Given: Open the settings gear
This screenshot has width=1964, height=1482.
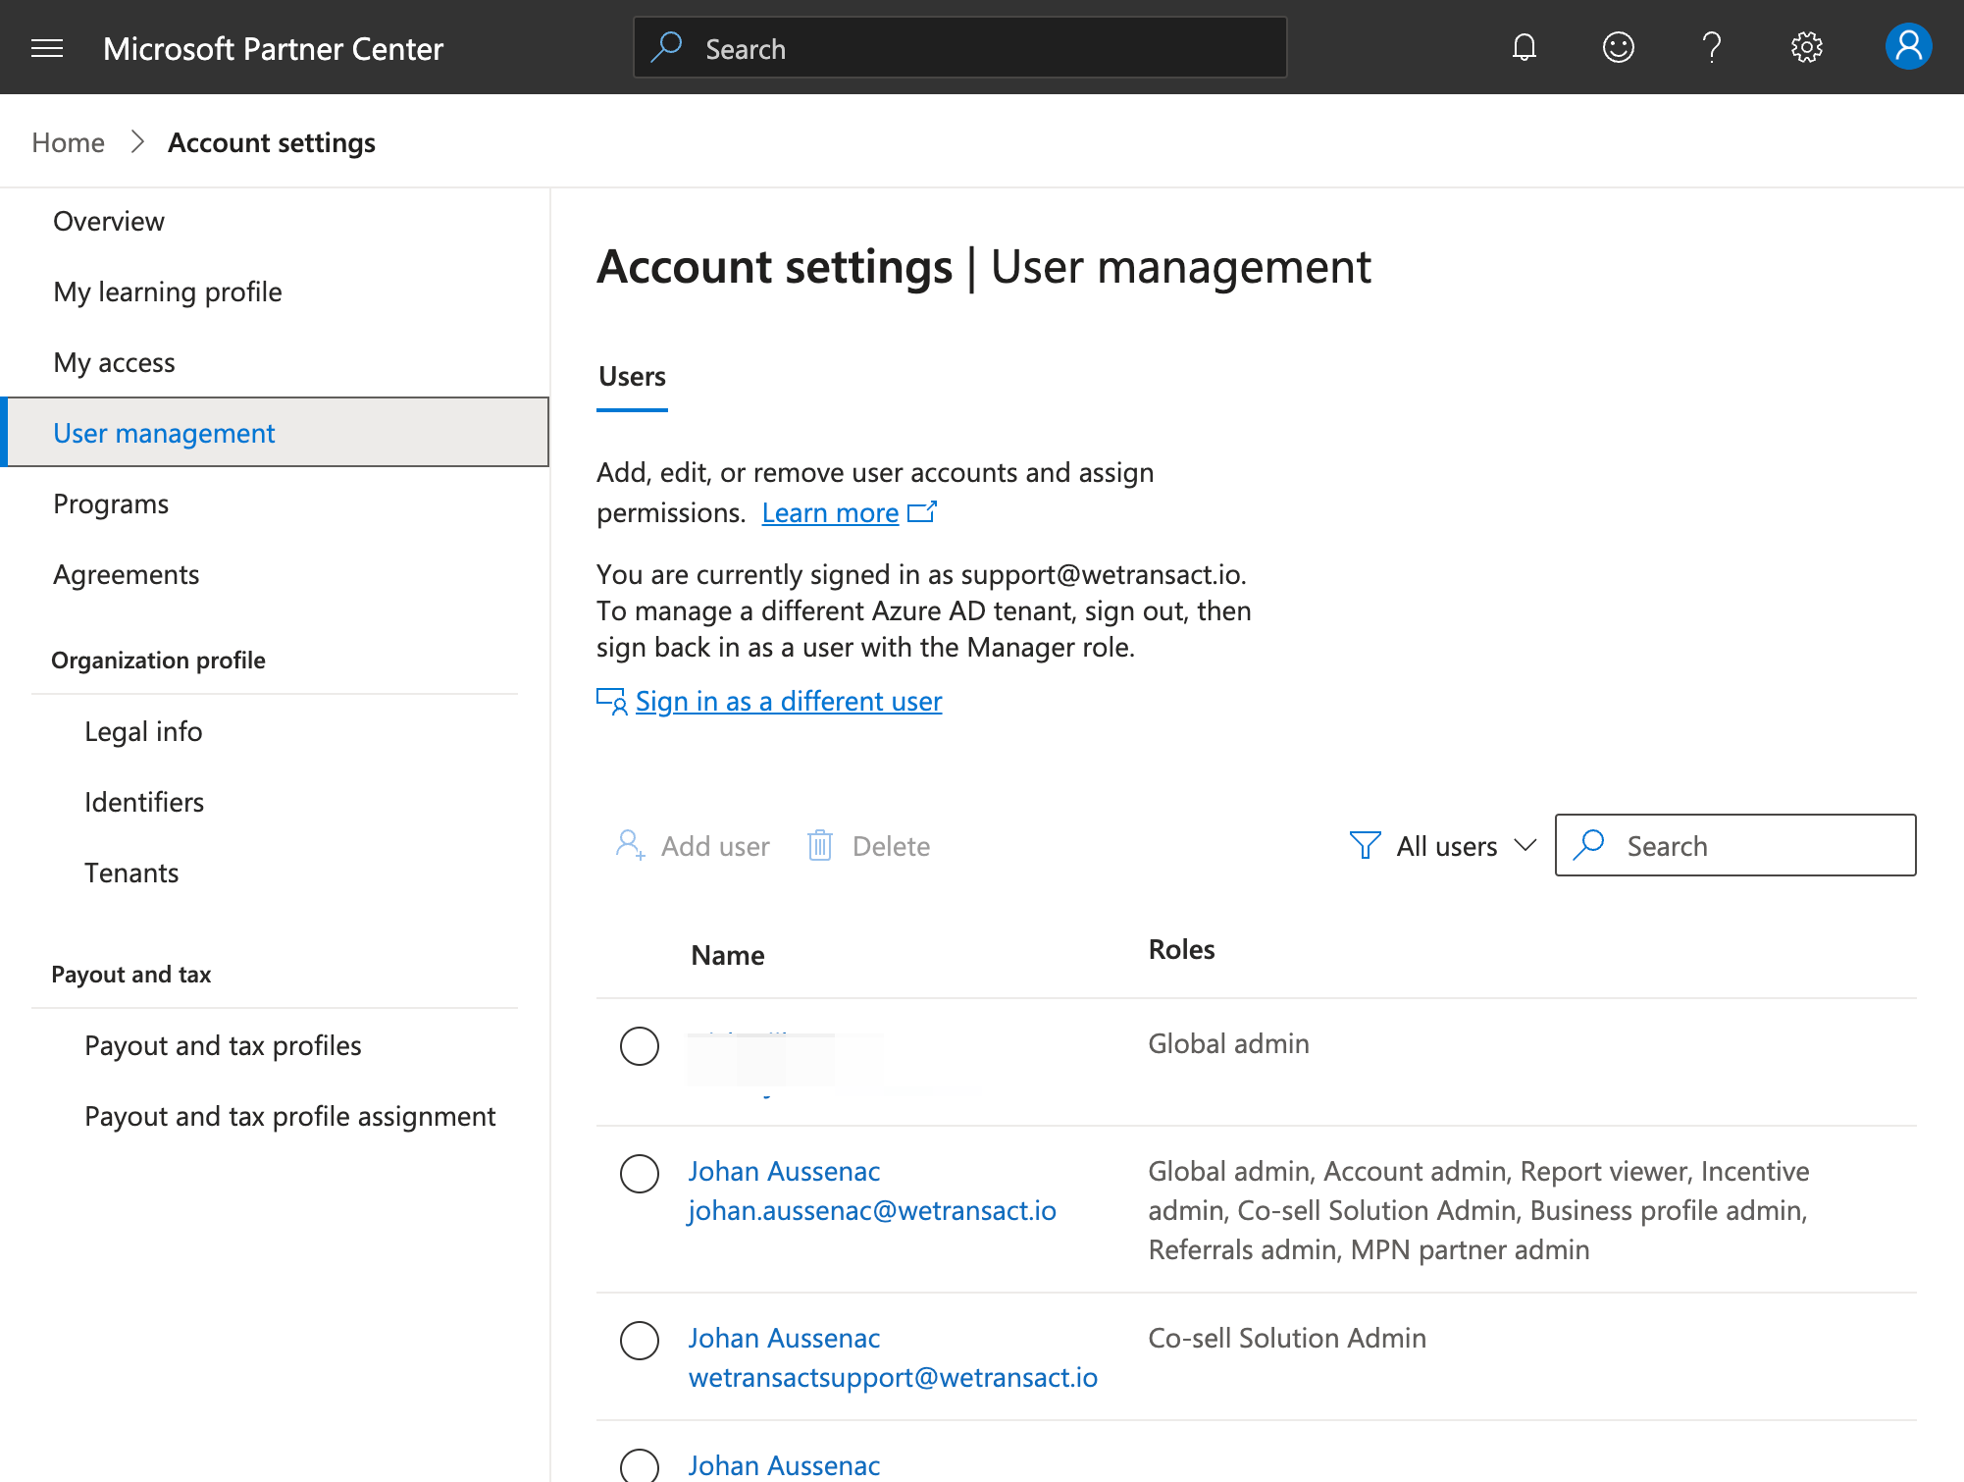Looking at the screenshot, I should point(1806,47).
